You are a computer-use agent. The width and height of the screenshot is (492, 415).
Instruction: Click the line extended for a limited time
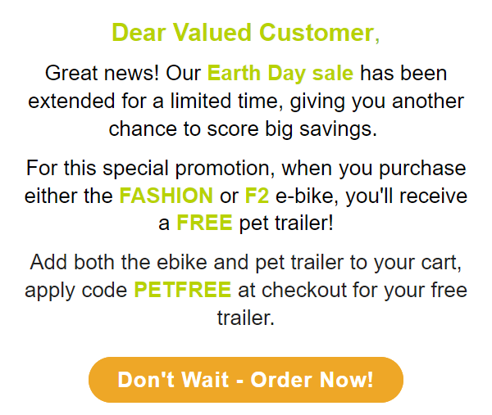(246, 101)
